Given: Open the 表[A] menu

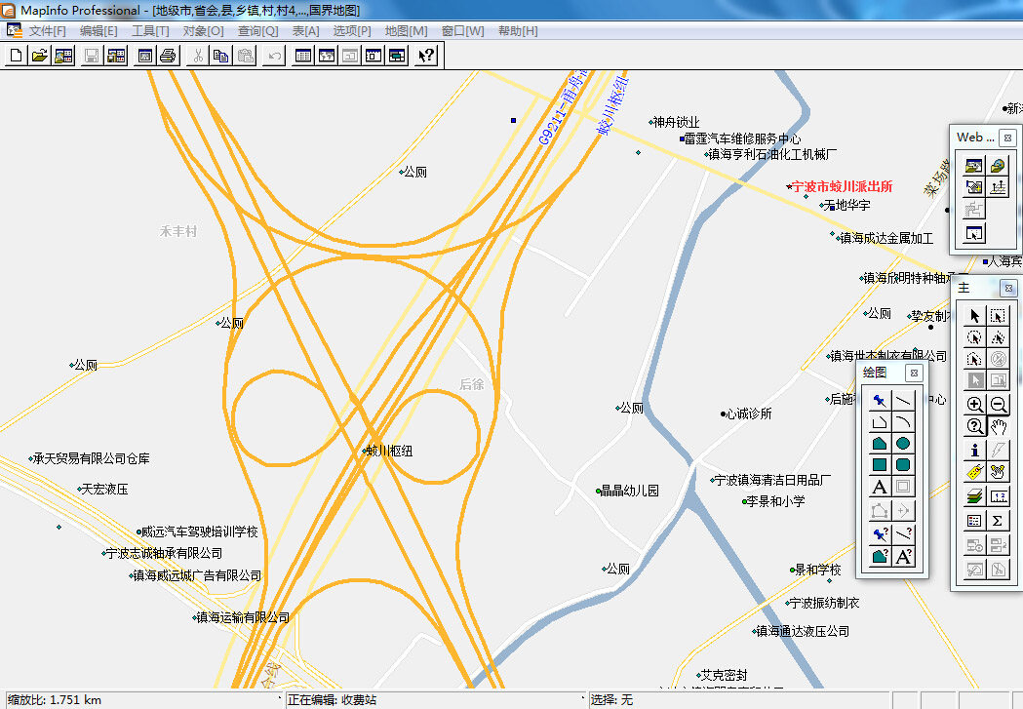Looking at the screenshot, I should (x=305, y=30).
